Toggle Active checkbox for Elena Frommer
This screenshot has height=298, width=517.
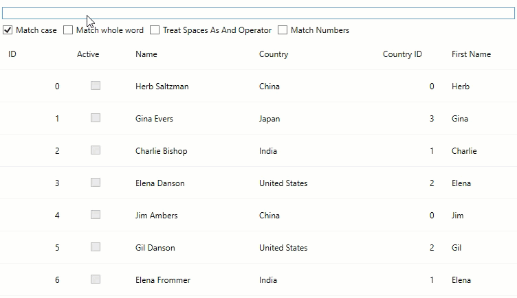point(96,279)
